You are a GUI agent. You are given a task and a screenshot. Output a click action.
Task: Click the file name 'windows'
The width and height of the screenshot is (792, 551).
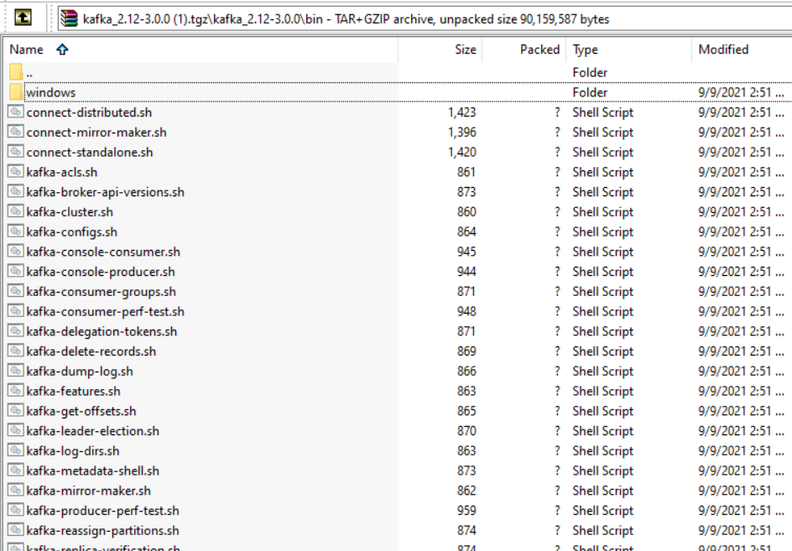pos(51,92)
